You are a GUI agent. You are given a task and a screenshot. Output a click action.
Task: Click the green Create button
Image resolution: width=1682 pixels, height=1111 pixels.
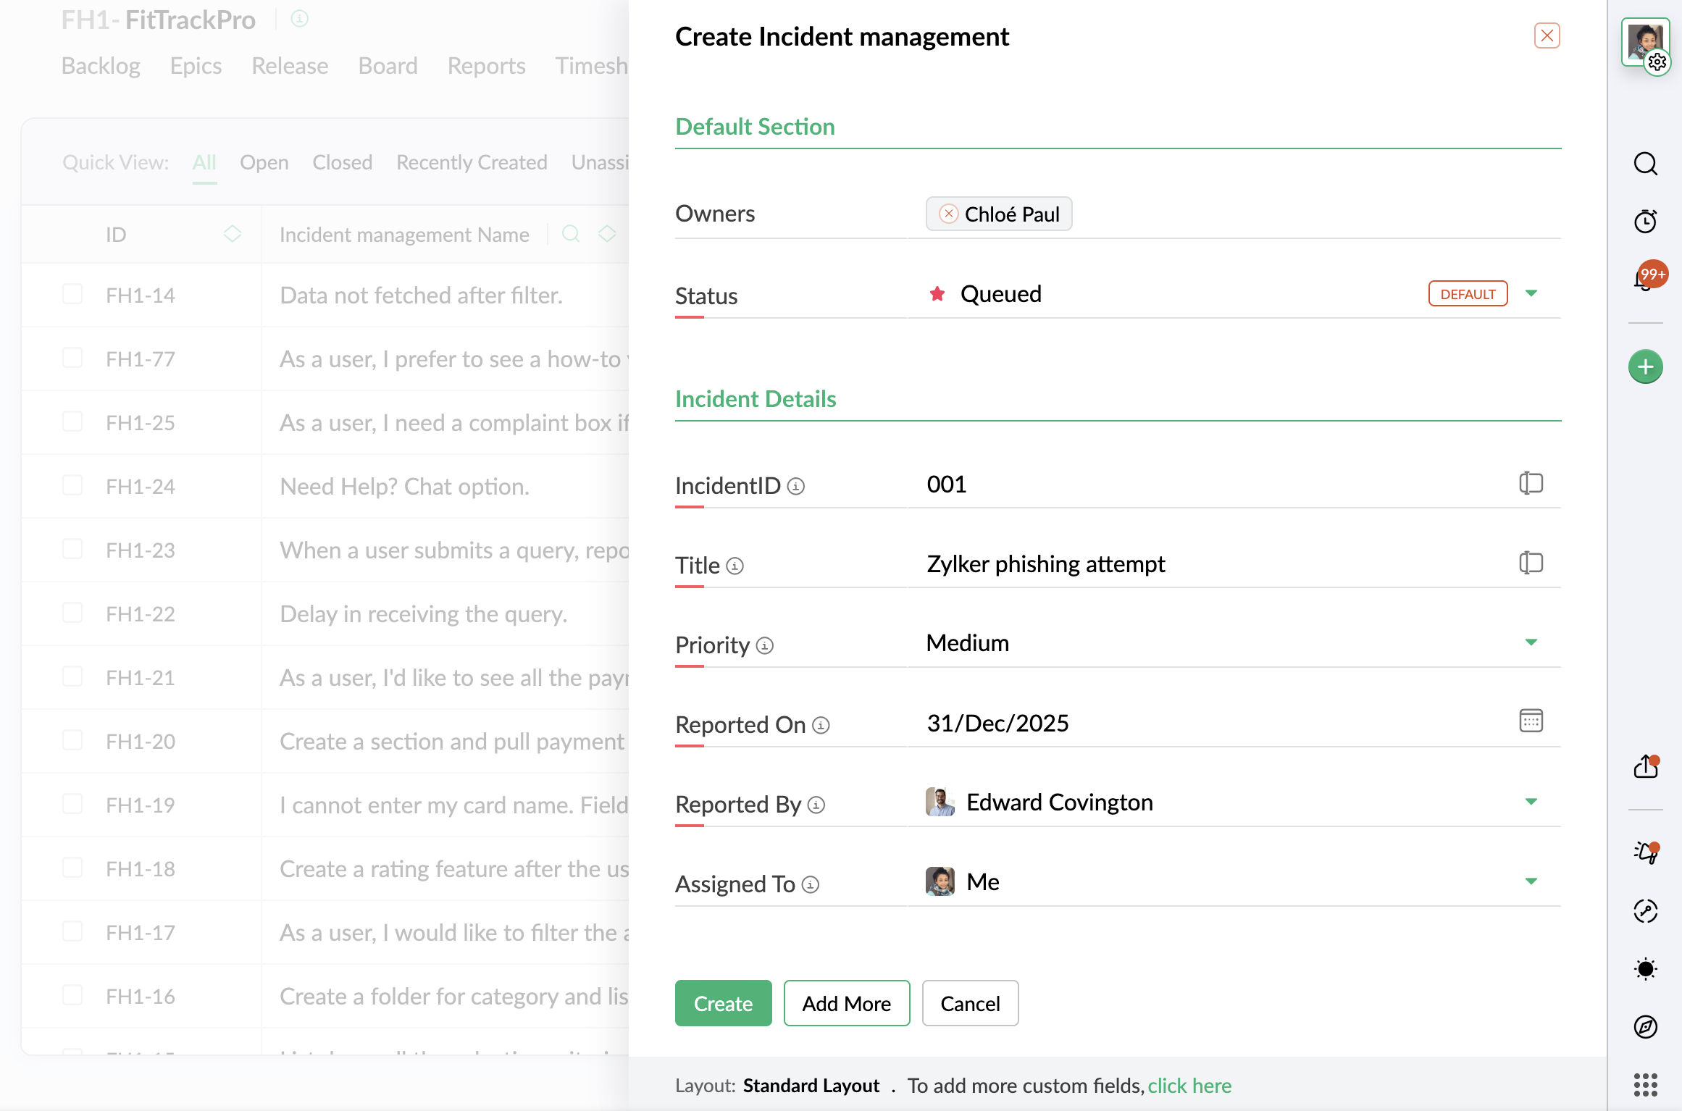tap(723, 1003)
